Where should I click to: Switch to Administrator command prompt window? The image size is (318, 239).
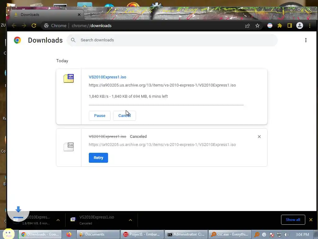[x=186, y=234]
